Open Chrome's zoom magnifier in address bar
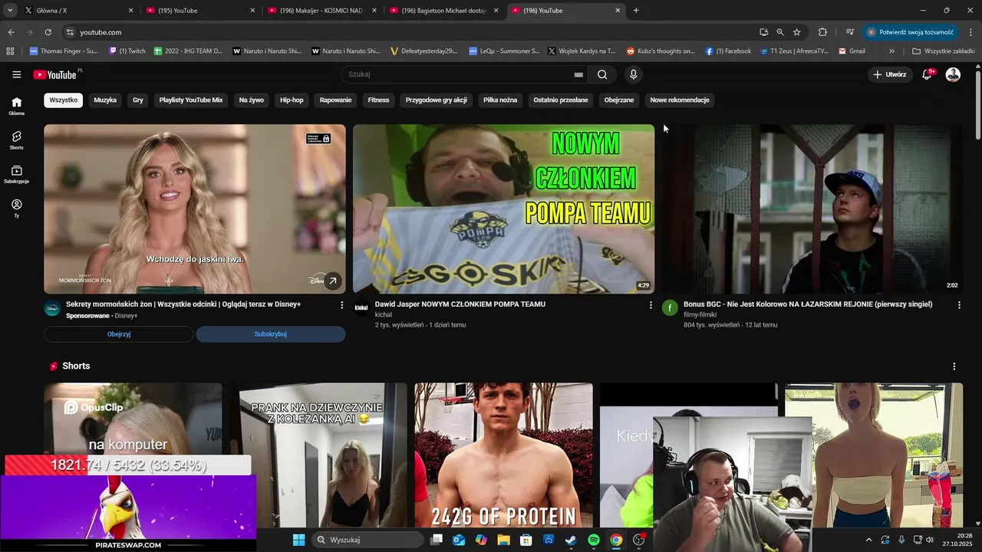This screenshot has height=552, width=982. [780, 32]
